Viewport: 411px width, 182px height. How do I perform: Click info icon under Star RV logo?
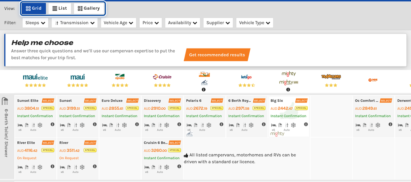pyautogui.click(x=204, y=90)
